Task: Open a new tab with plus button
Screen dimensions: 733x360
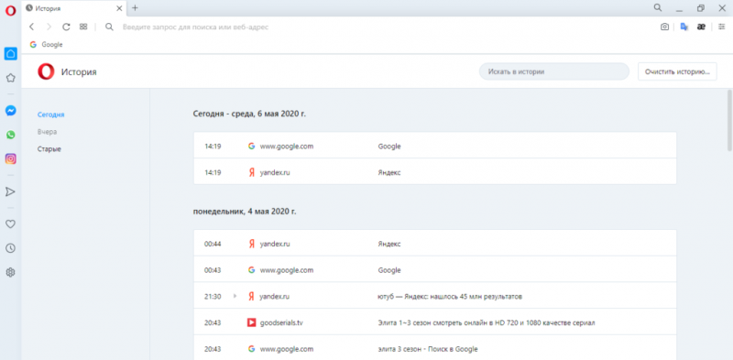Action: (x=135, y=8)
